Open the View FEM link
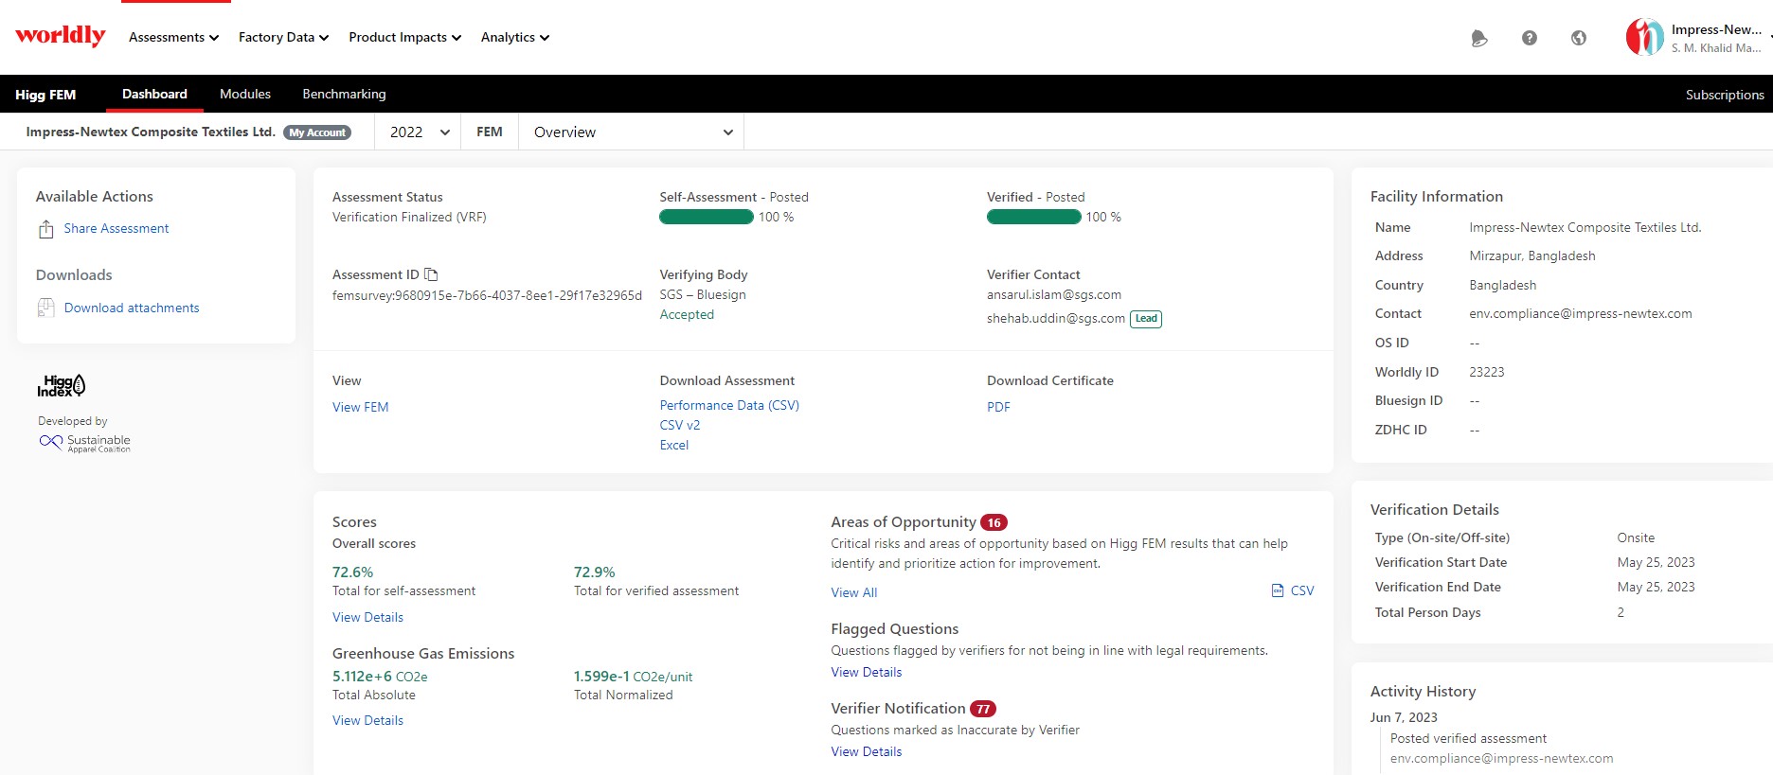This screenshot has height=775, width=1773. tap(360, 407)
